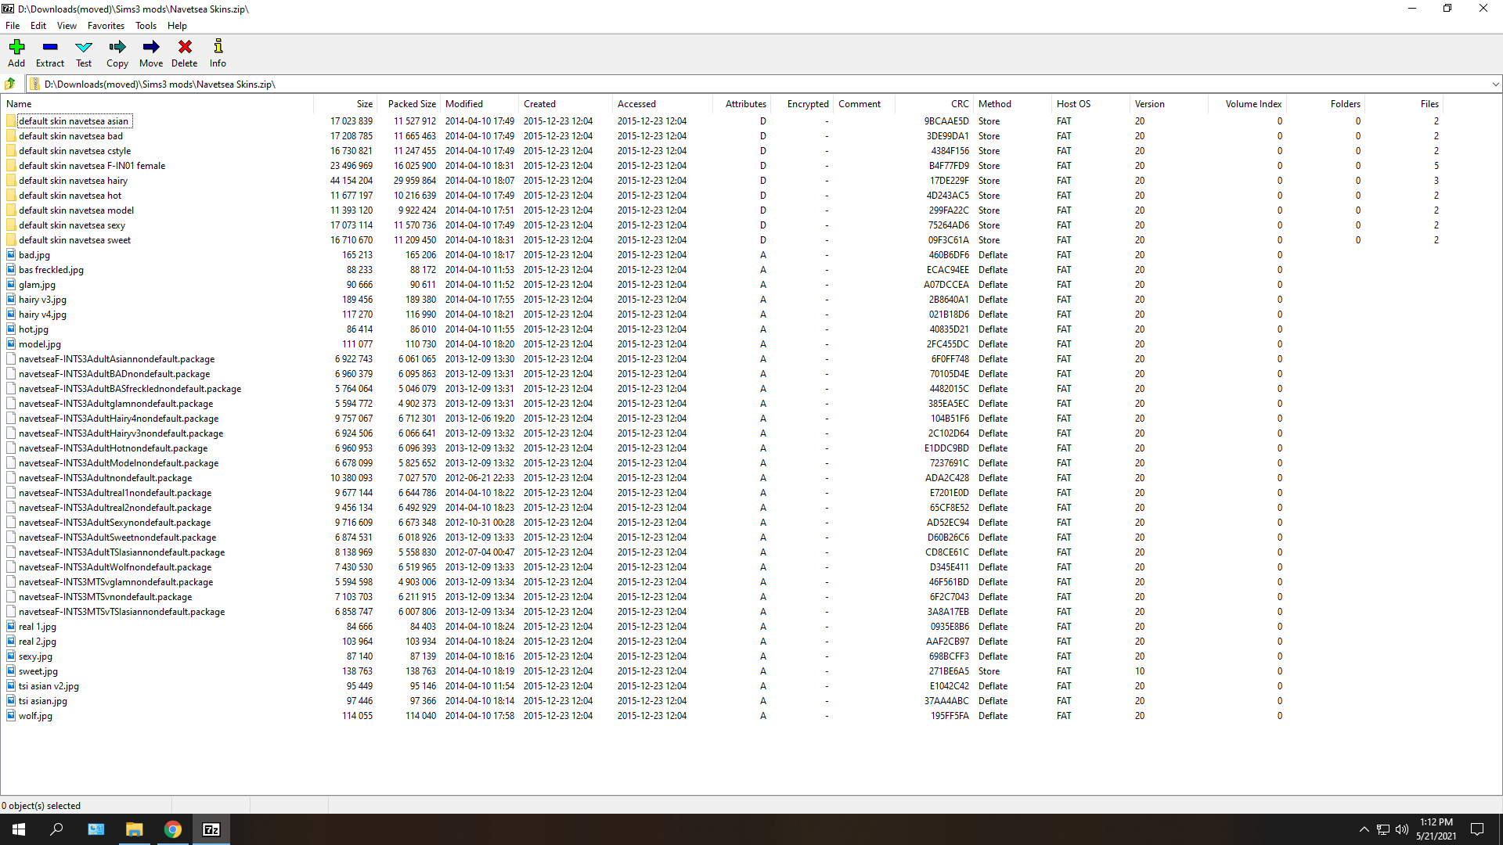This screenshot has width=1503, height=845.
Task: Select the sweet.jpg file icon
Action: click(x=11, y=671)
